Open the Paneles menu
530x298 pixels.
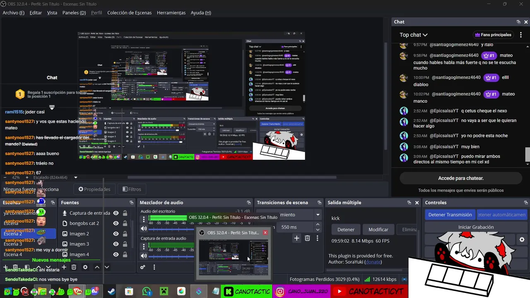74,13
